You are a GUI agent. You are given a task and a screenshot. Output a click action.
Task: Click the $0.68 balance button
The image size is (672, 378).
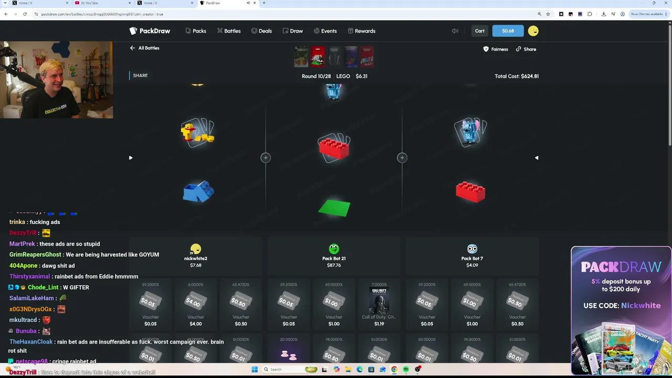(x=508, y=31)
